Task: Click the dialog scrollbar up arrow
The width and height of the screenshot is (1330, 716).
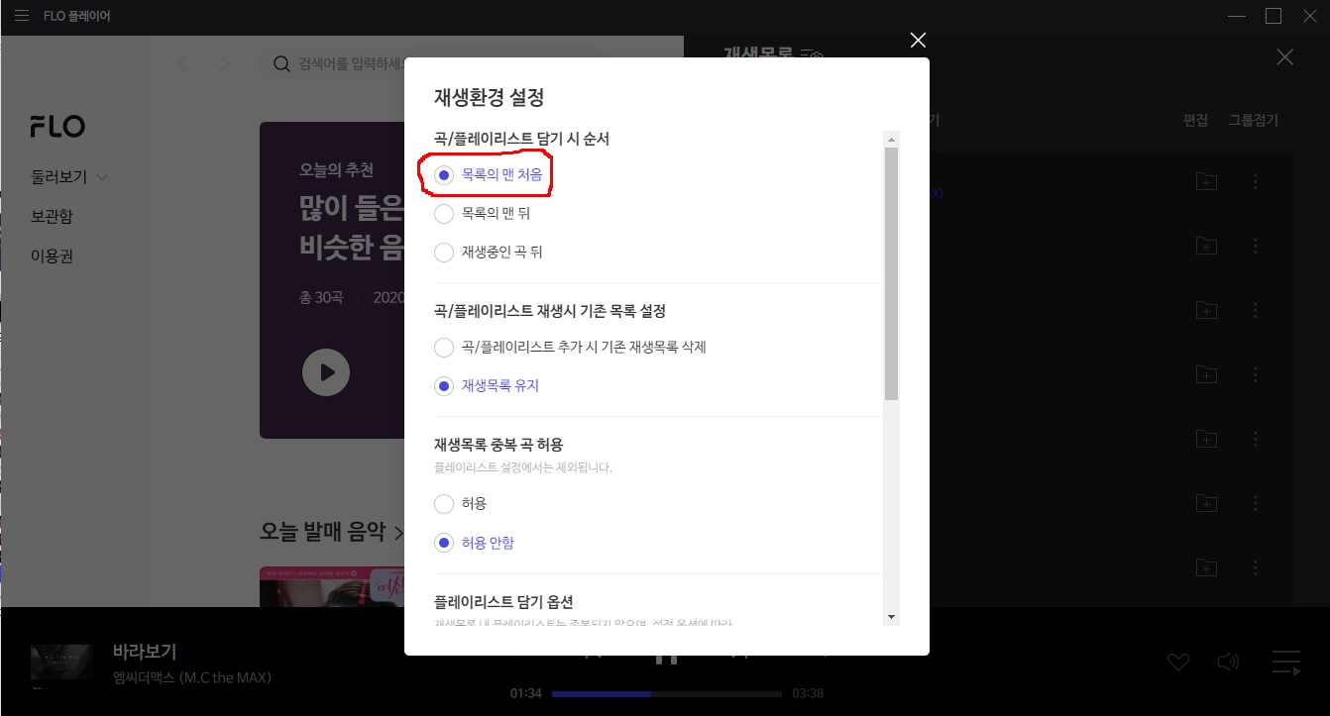Action: (891, 139)
